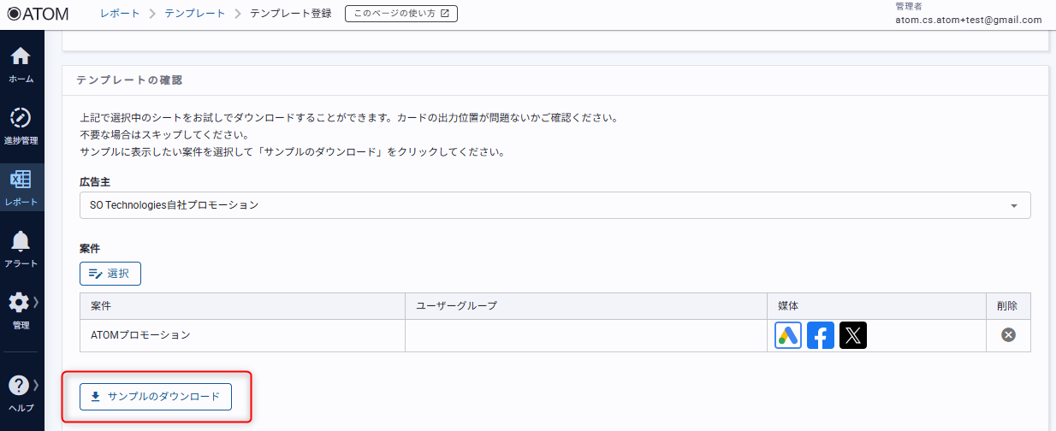This screenshot has height=431, width=1056.
Task: Click the サンプルのダウンロード button
Action: pos(156,397)
